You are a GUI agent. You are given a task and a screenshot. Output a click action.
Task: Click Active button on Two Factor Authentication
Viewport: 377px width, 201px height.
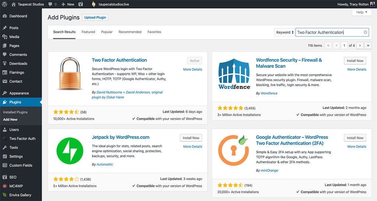coord(194,60)
